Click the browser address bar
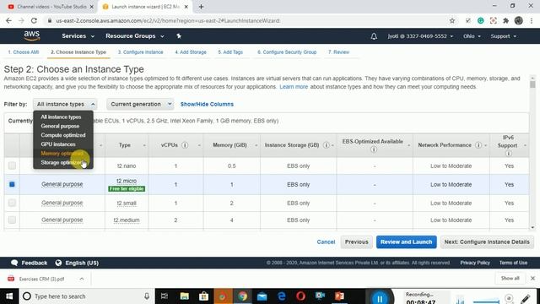The width and height of the screenshot is (540, 304). click(248, 20)
